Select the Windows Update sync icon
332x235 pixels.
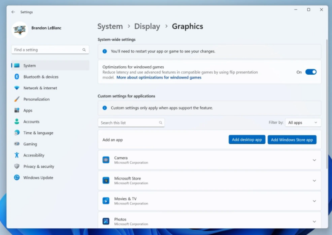pyautogui.click(x=17, y=178)
